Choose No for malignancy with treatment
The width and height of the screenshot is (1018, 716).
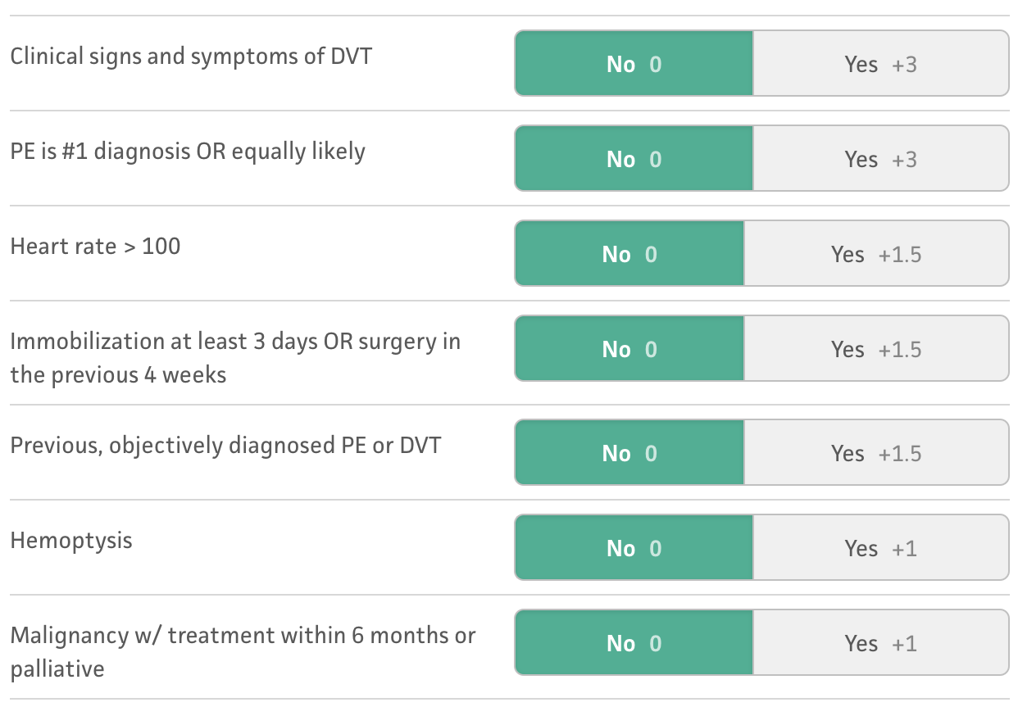(634, 643)
